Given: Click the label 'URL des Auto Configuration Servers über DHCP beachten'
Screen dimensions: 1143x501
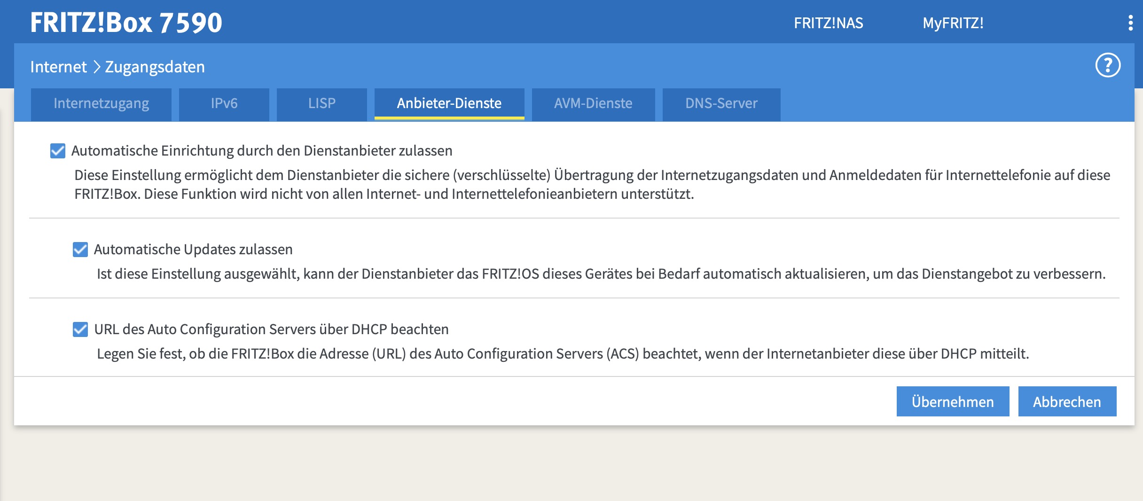Looking at the screenshot, I should (271, 329).
